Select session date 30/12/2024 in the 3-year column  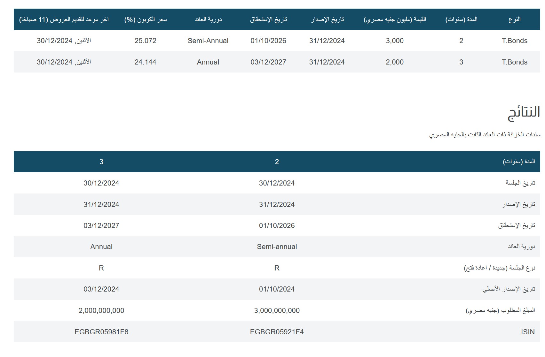click(101, 183)
